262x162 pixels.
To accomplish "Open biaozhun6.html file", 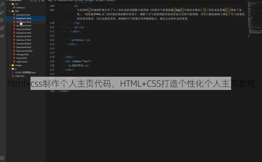I will pyautogui.click(x=24, y=36).
